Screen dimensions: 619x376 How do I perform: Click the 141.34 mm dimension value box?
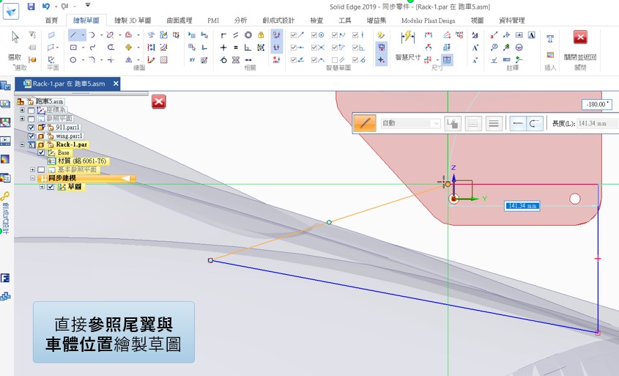tap(522, 206)
